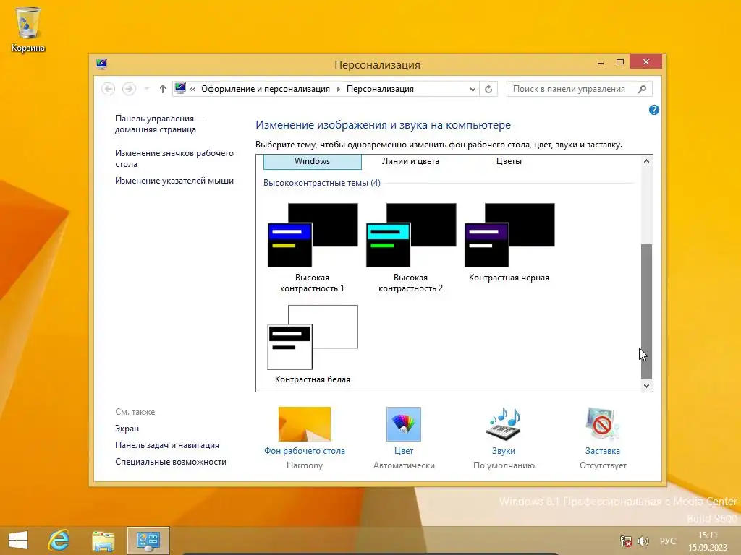The width and height of the screenshot is (741, 555).
Task: Open the Sounds (Звуки) keyboard notes icon
Action: [504, 423]
